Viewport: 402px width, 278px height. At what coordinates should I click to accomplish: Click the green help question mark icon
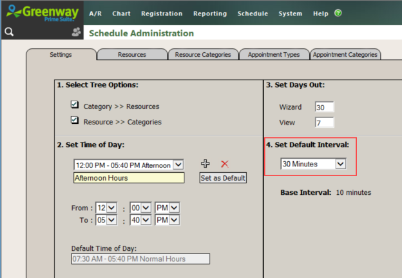click(338, 13)
